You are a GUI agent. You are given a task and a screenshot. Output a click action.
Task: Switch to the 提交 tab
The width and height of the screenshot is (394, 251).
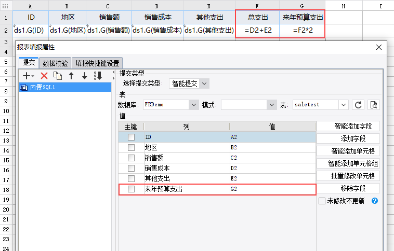coord(29,62)
